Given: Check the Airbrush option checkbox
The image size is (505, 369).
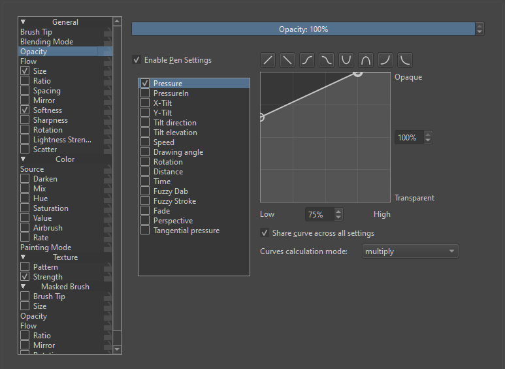Looking at the screenshot, I should (25, 228).
